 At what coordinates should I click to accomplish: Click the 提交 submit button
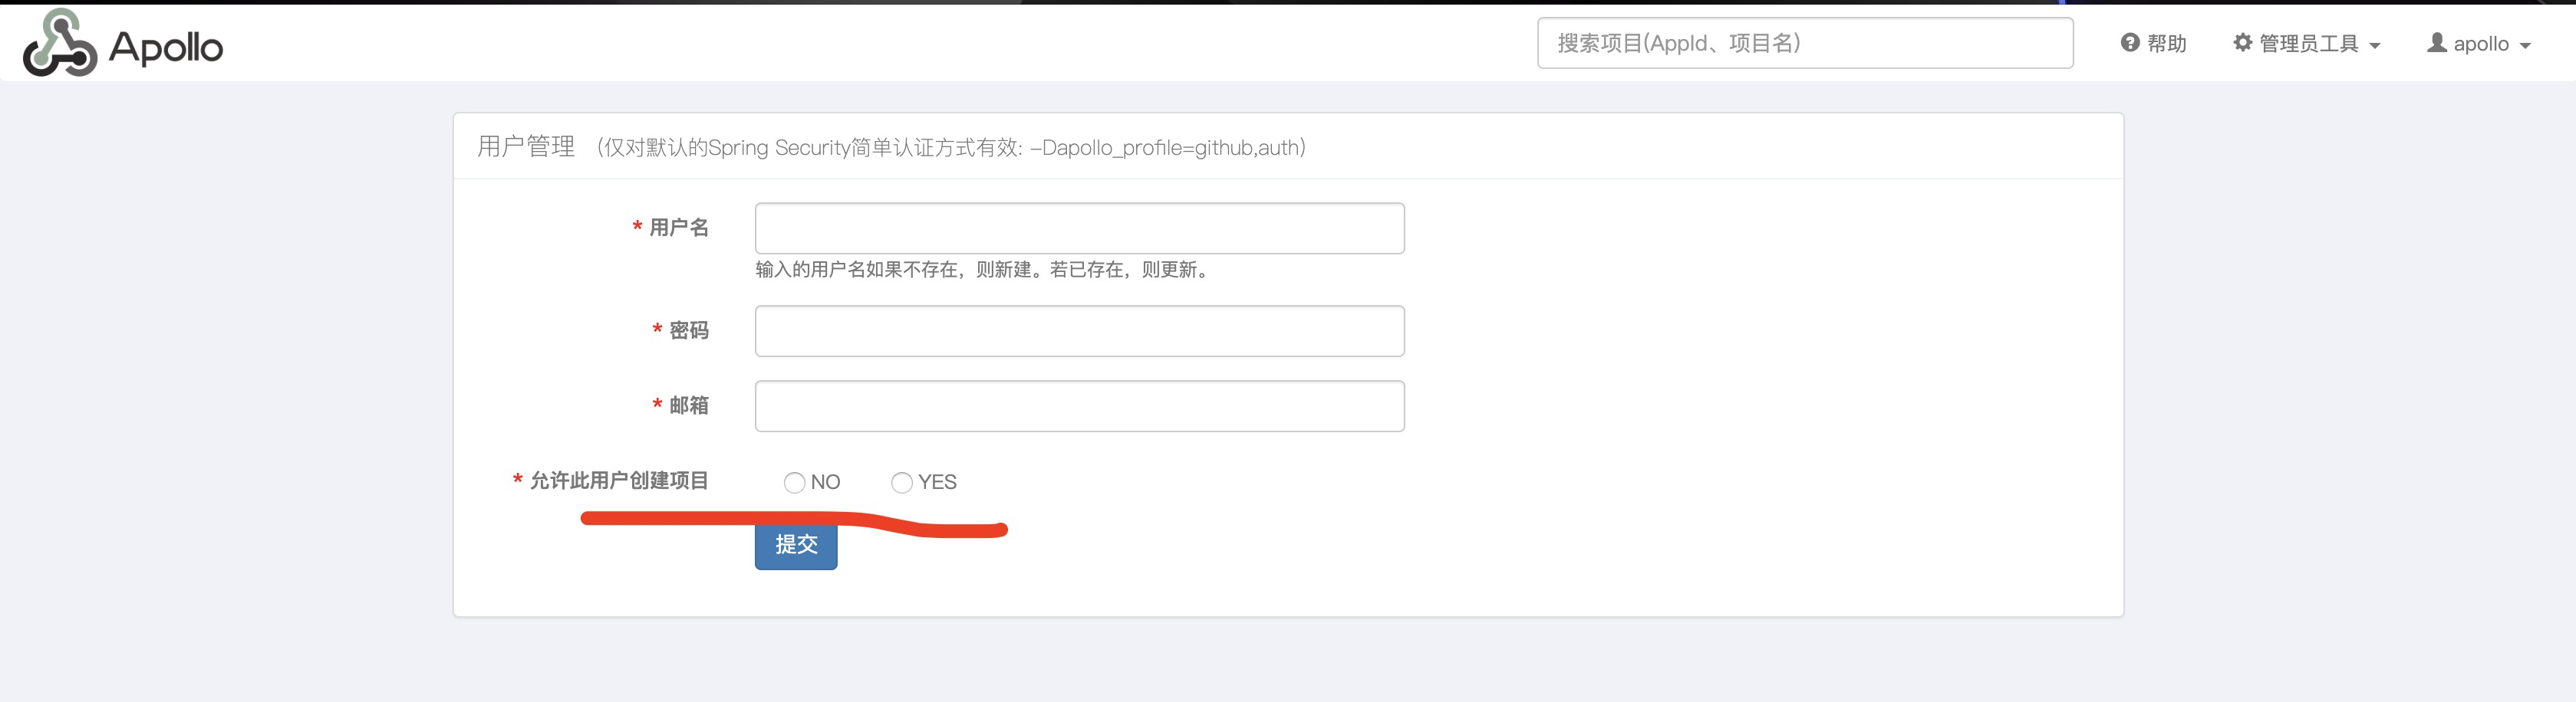[795, 545]
